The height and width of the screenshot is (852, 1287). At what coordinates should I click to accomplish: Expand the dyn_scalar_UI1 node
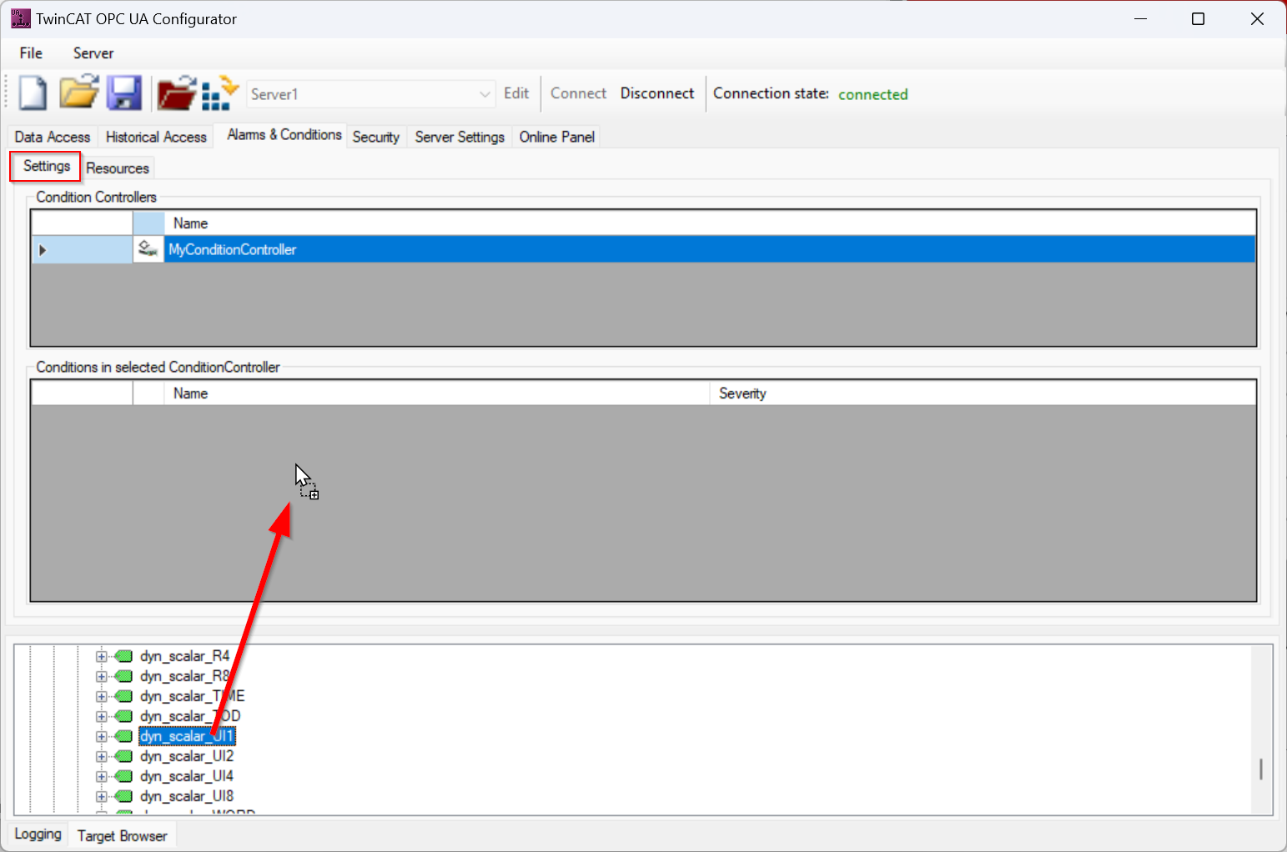click(101, 736)
